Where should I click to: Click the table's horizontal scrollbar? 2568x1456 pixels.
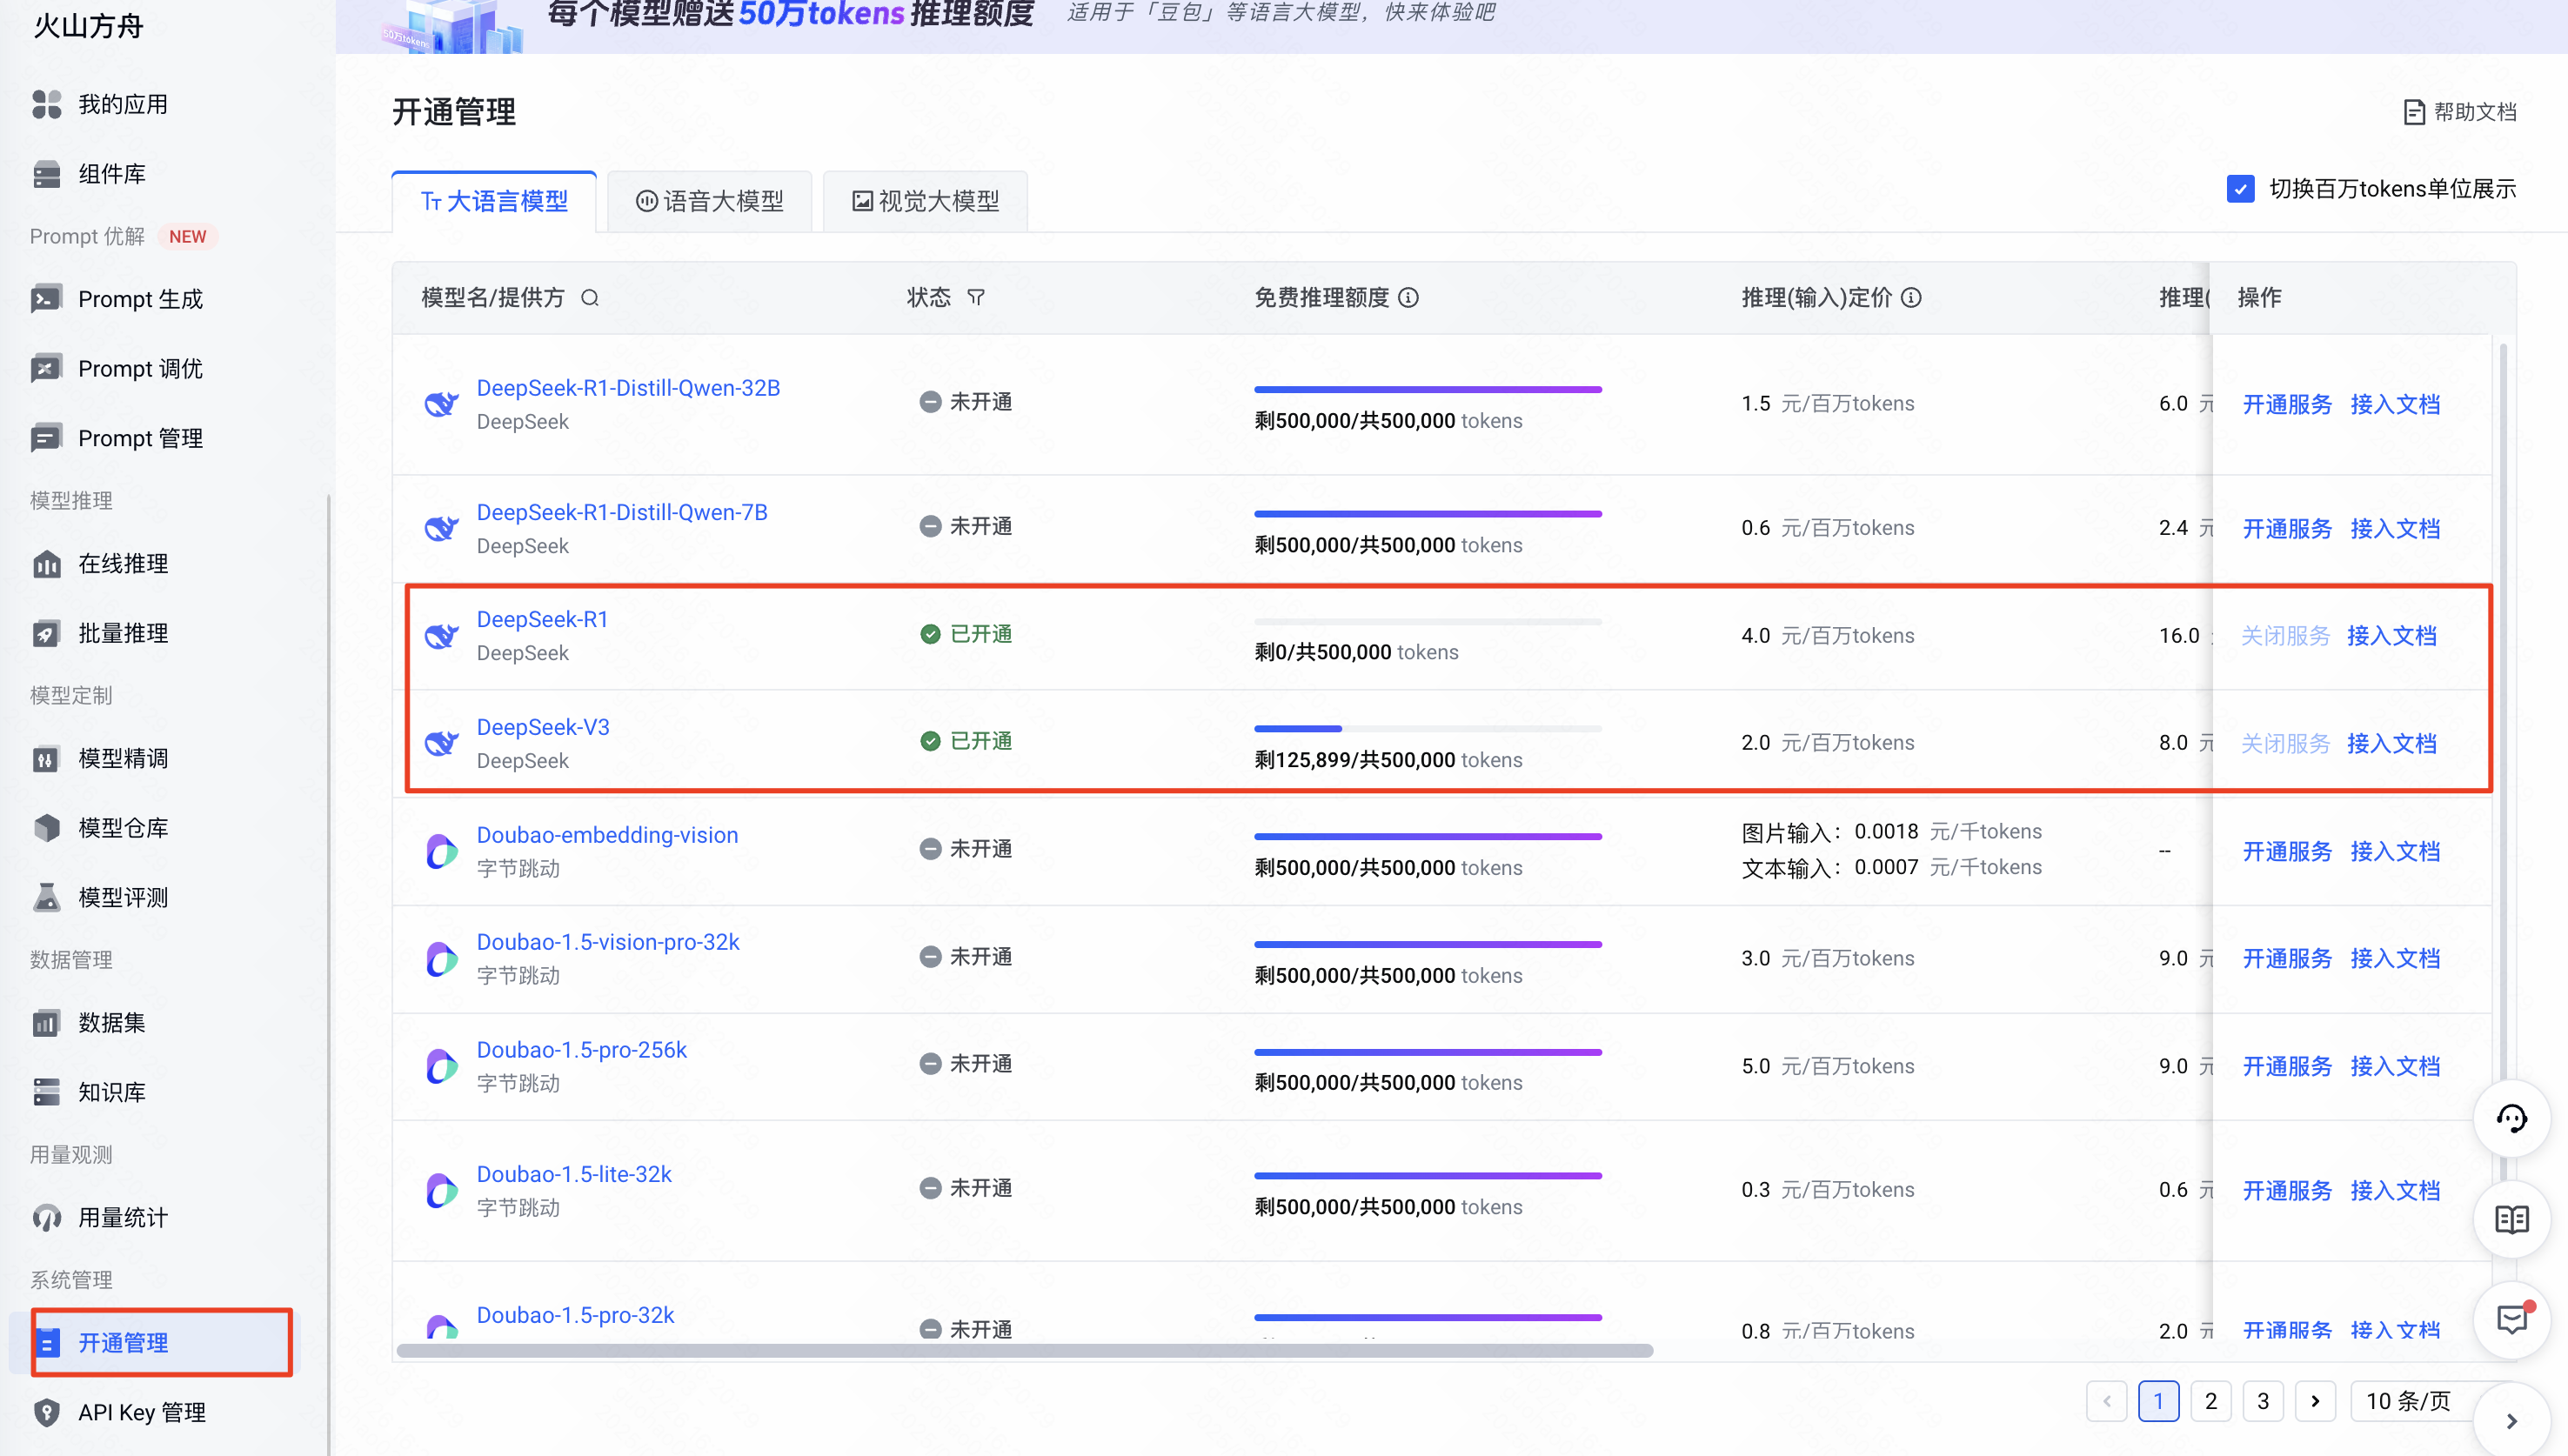click(x=1025, y=1351)
